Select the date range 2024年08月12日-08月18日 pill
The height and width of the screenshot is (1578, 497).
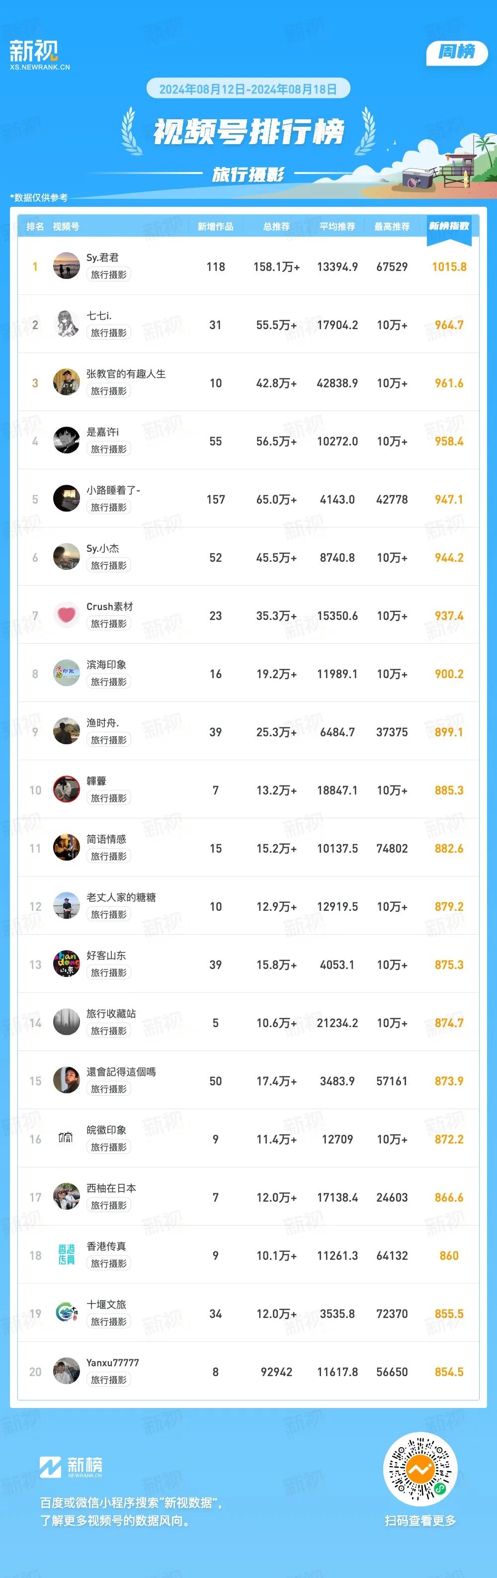click(x=248, y=89)
